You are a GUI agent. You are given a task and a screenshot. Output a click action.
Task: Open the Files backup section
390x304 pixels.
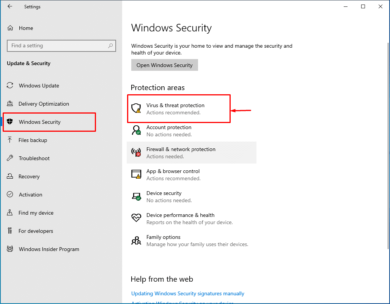33,140
